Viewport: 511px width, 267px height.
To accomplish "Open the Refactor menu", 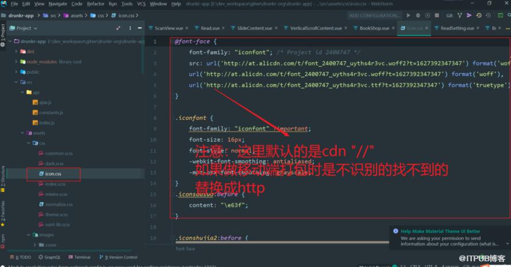I will point(95,4).
